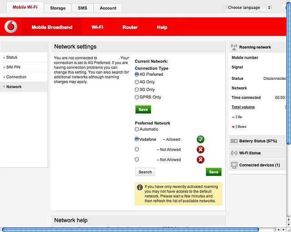This screenshot has width=291, height=232.
Task: Click the red Down arrow traffic icon
Action: 233,127
